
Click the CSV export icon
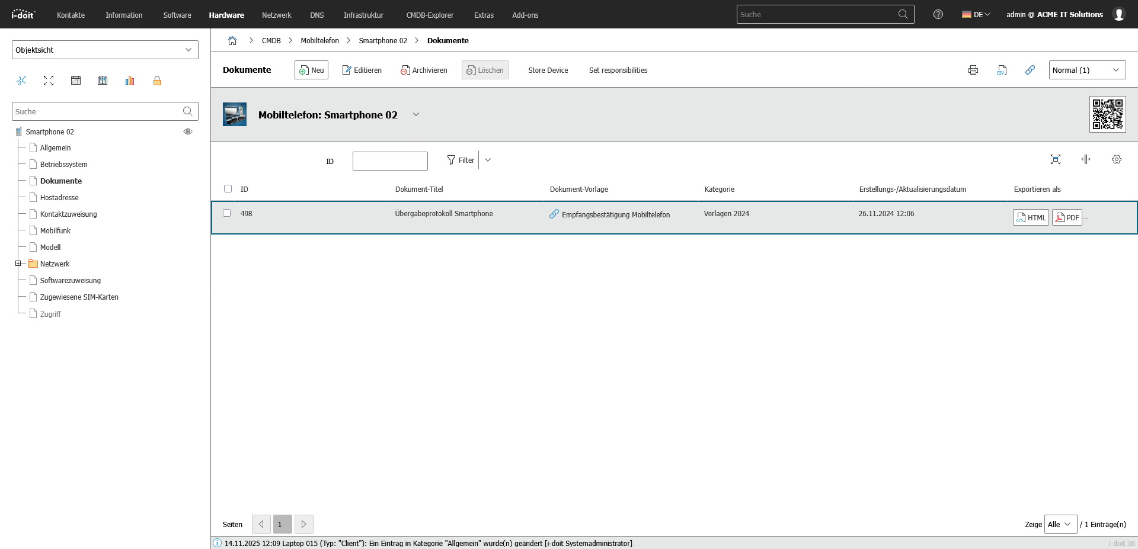coord(1002,70)
